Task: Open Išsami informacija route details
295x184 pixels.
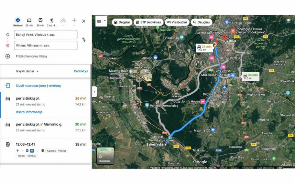Action: click(x=29, y=112)
